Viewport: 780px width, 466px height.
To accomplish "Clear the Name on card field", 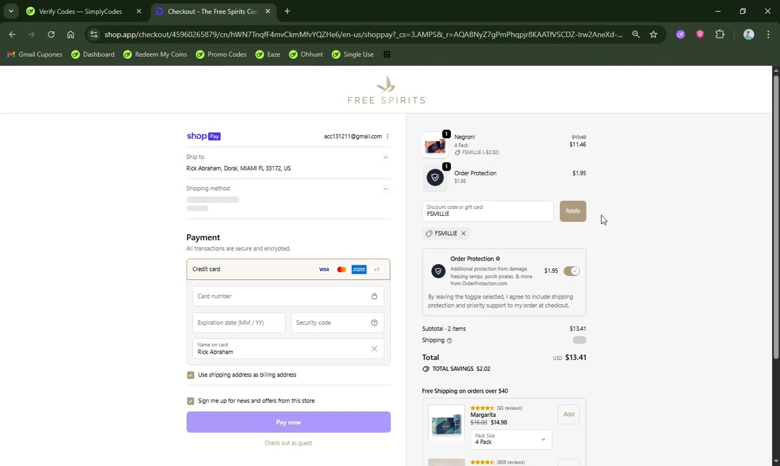I will (x=374, y=349).
